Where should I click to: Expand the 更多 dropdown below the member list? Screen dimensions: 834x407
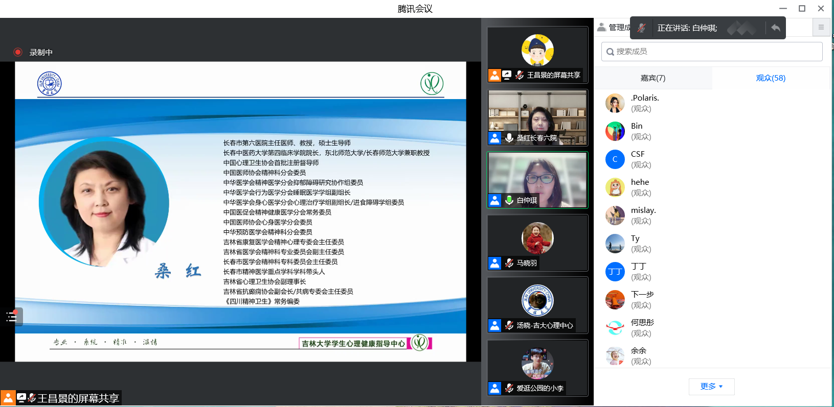(711, 387)
